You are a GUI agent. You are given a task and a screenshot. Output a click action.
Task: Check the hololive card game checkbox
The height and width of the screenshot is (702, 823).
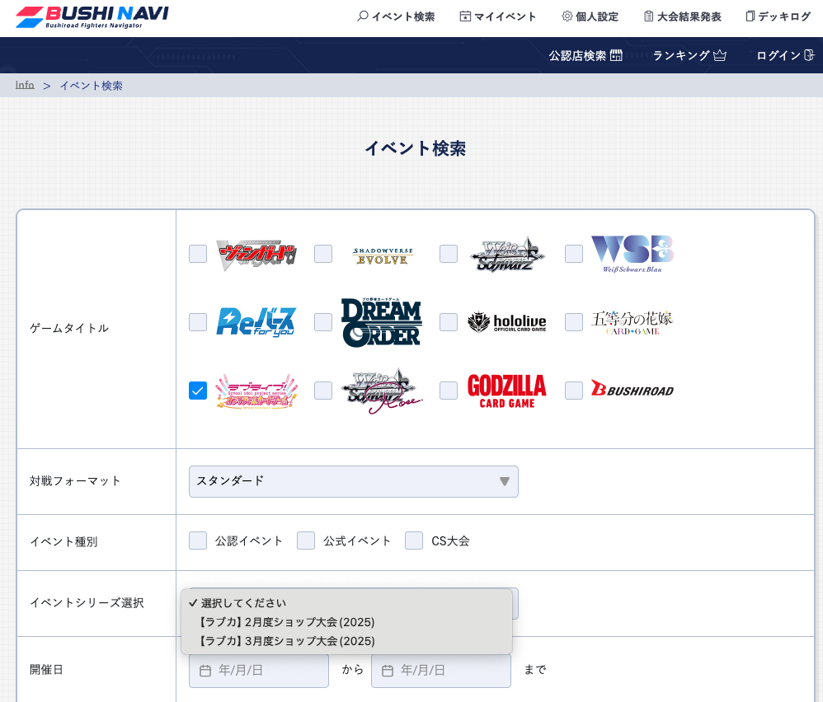(449, 322)
